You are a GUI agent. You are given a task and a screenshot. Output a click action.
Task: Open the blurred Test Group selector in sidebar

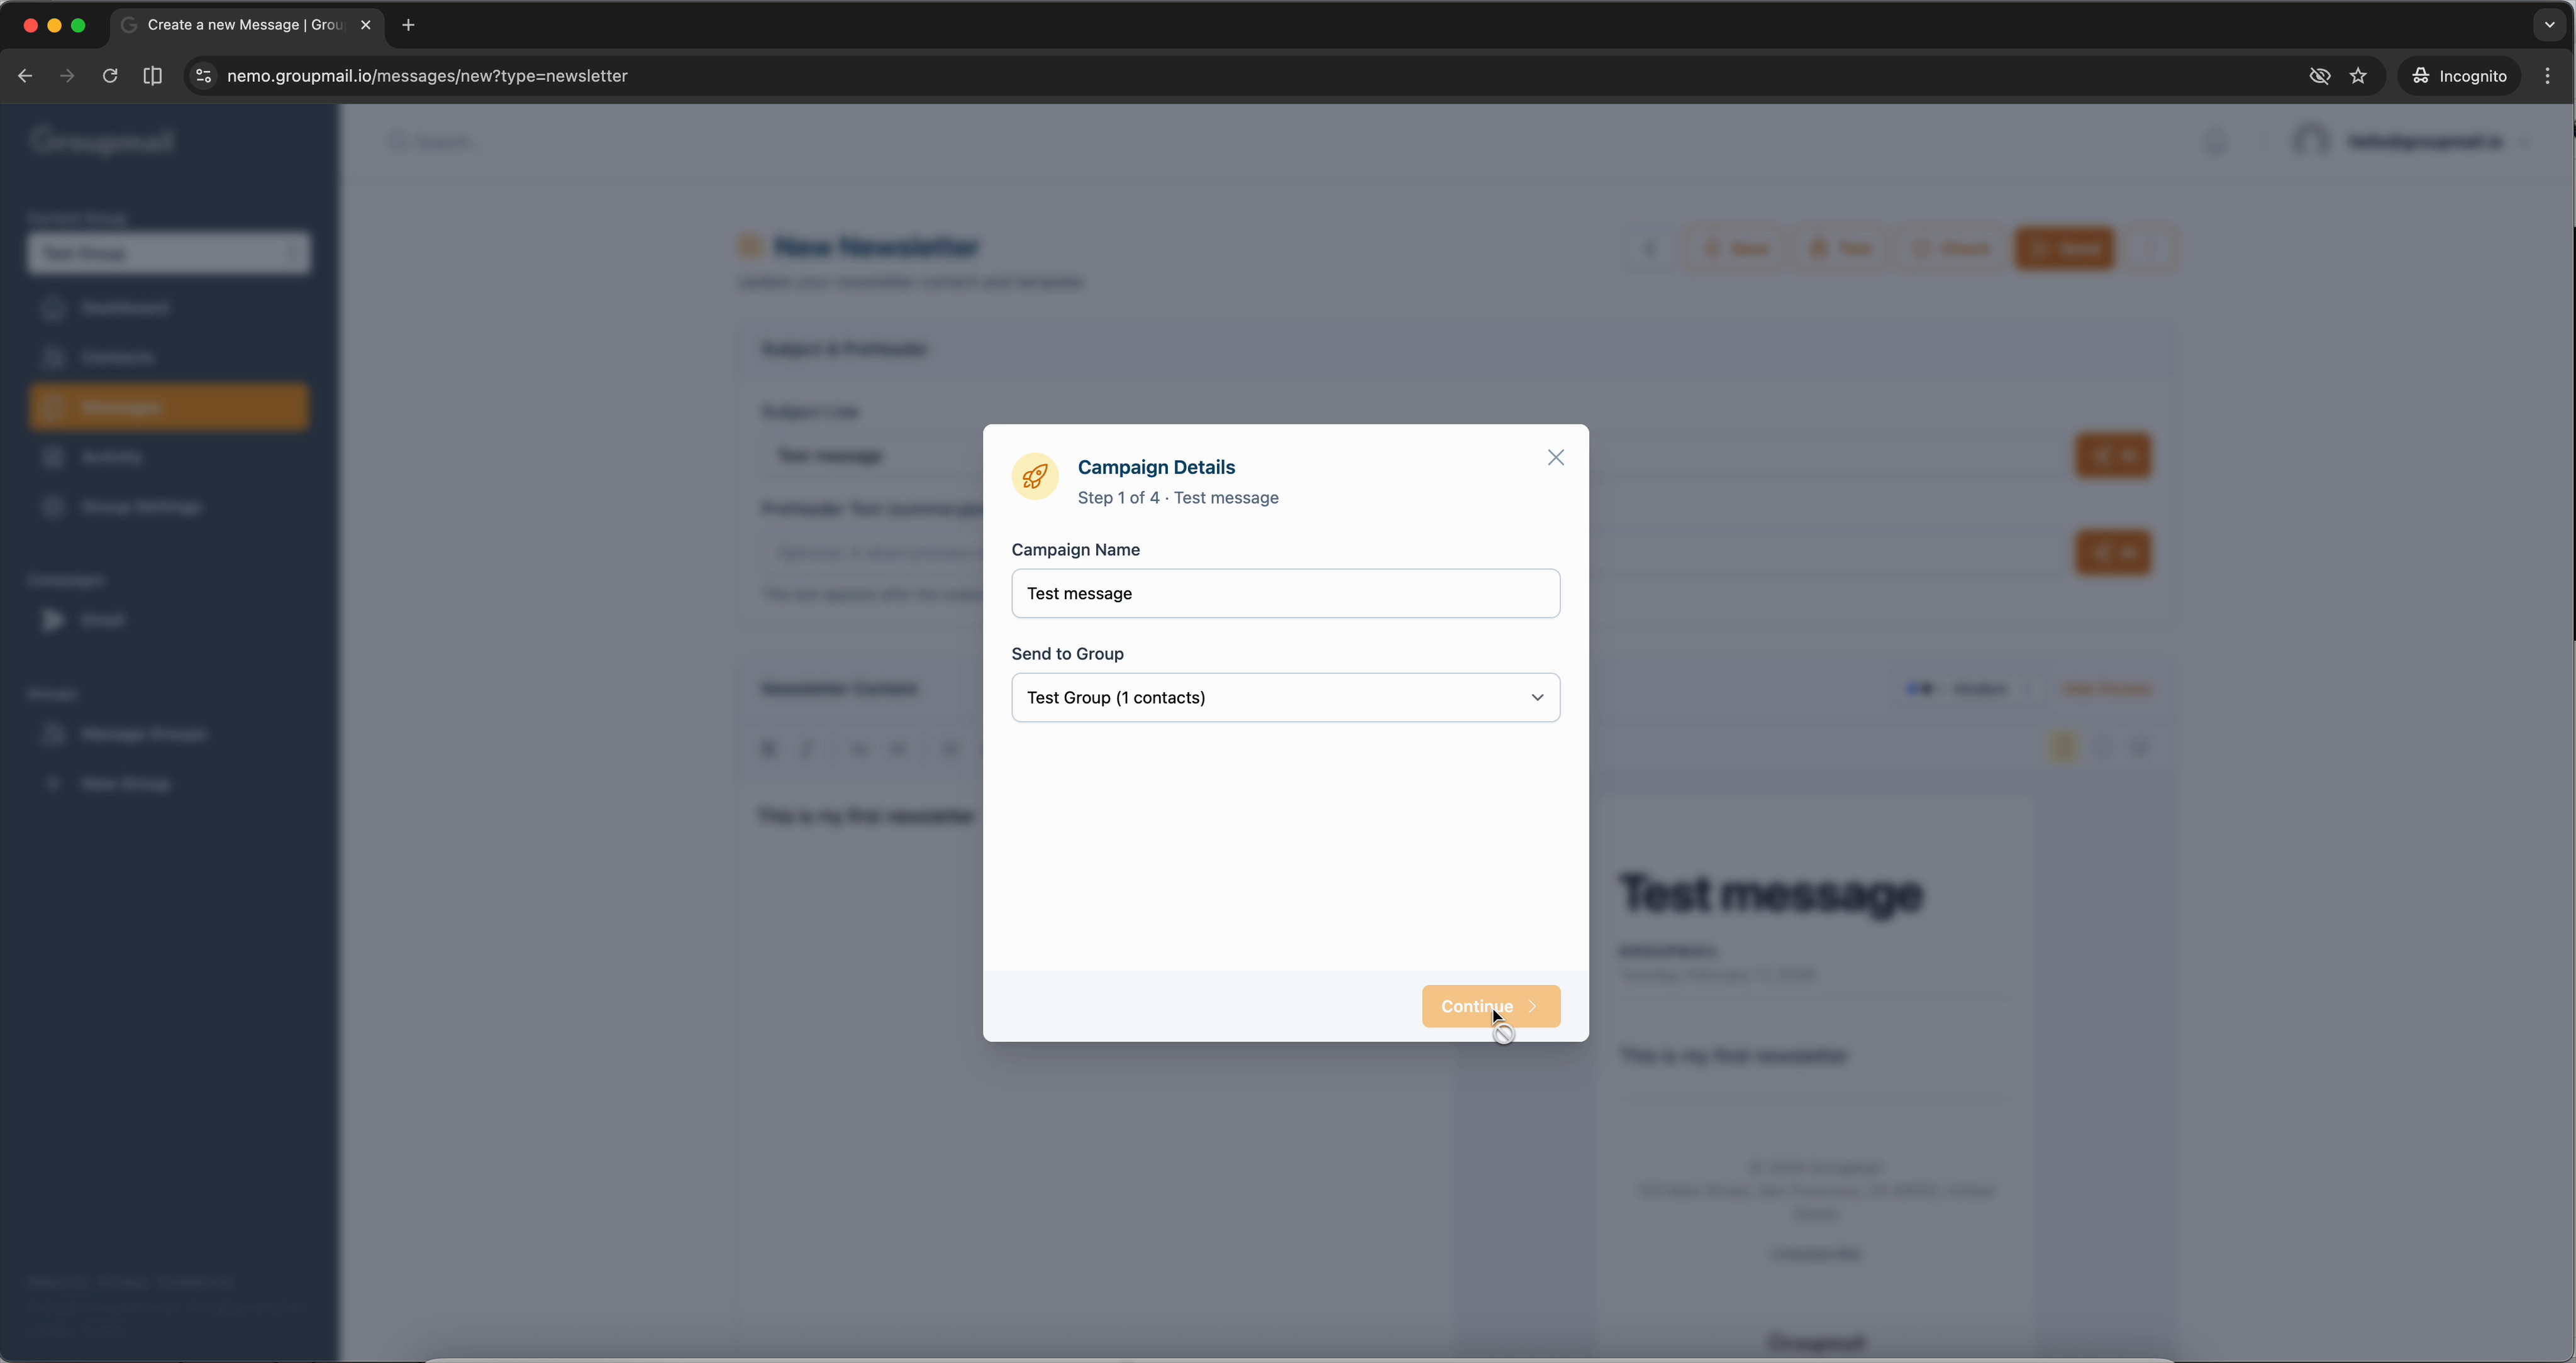point(168,253)
